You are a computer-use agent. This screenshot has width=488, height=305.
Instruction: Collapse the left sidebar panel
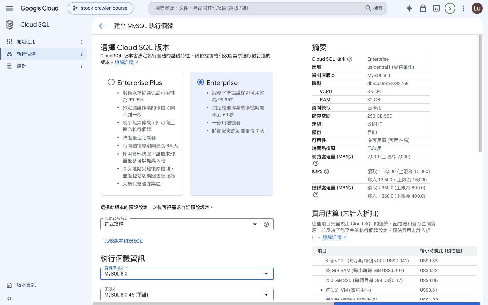[x=9, y=299]
